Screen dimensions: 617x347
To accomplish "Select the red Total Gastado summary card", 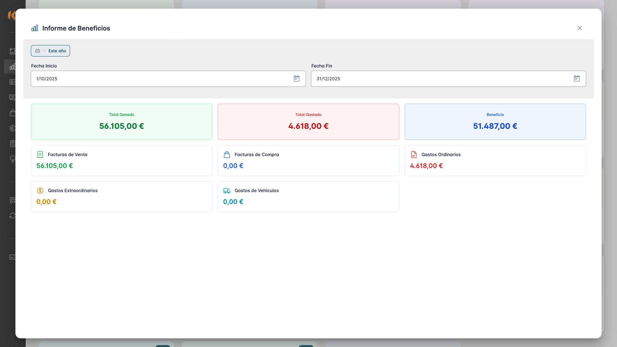I will [x=308, y=122].
